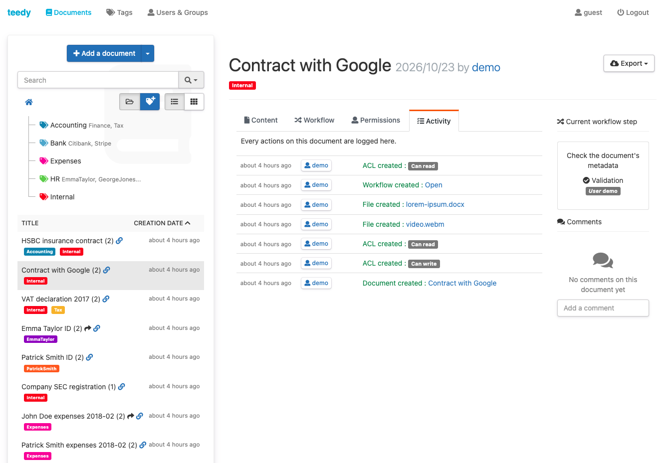The height and width of the screenshot is (463, 664).
Task: Select the Activity tab
Action: (x=434, y=121)
